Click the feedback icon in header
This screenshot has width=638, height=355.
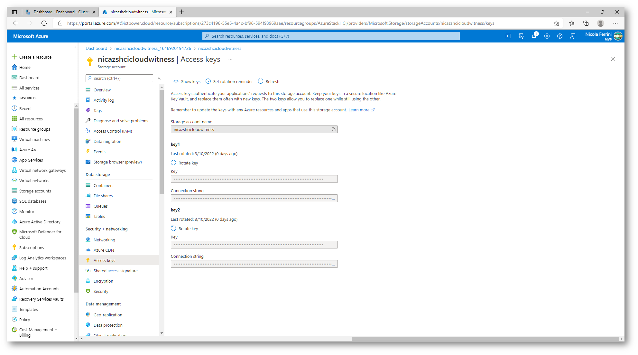pyautogui.click(x=572, y=36)
